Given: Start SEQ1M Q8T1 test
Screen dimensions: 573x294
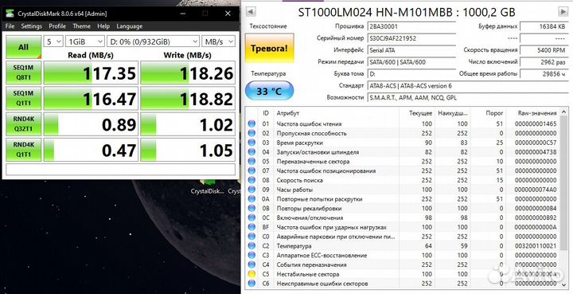Looking at the screenshot, I should click(x=24, y=73).
